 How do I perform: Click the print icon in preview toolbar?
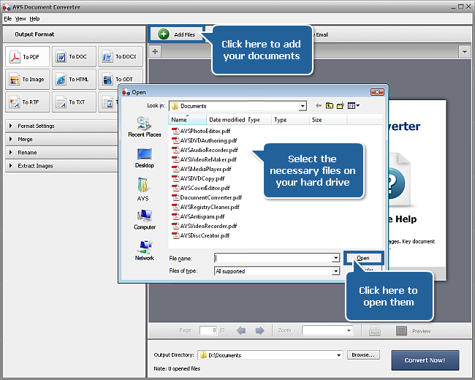[375, 330]
